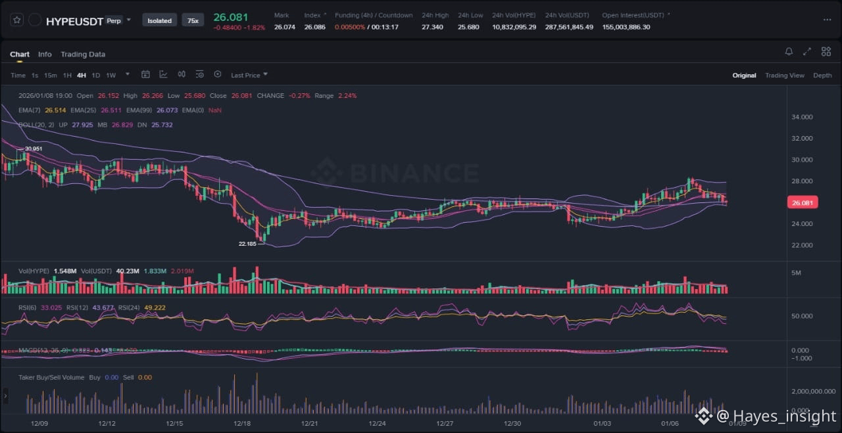Switch to the Chart tab
Image resolution: width=842 pixels, height=433 pixels.
pyautogui.click(x=20, y=55)
